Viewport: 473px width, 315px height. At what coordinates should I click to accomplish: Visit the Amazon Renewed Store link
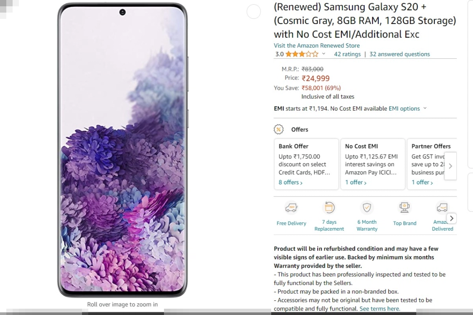[317, 45]
